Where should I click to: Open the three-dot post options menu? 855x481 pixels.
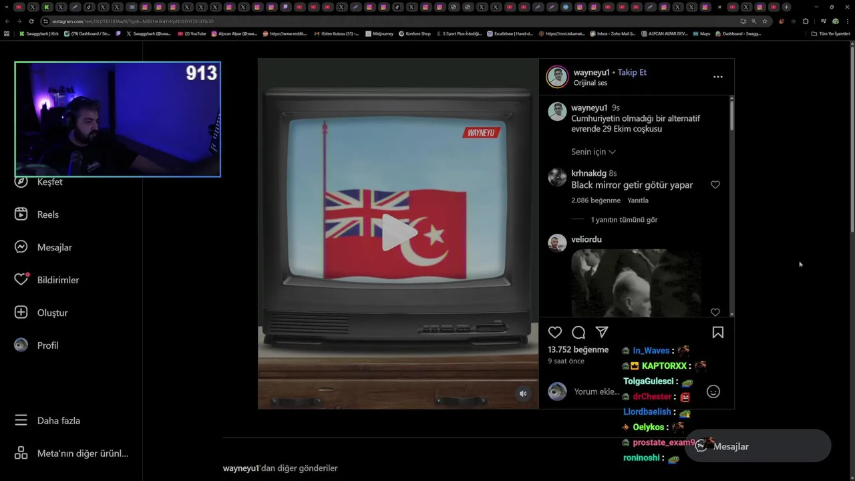tap(718, 77)
